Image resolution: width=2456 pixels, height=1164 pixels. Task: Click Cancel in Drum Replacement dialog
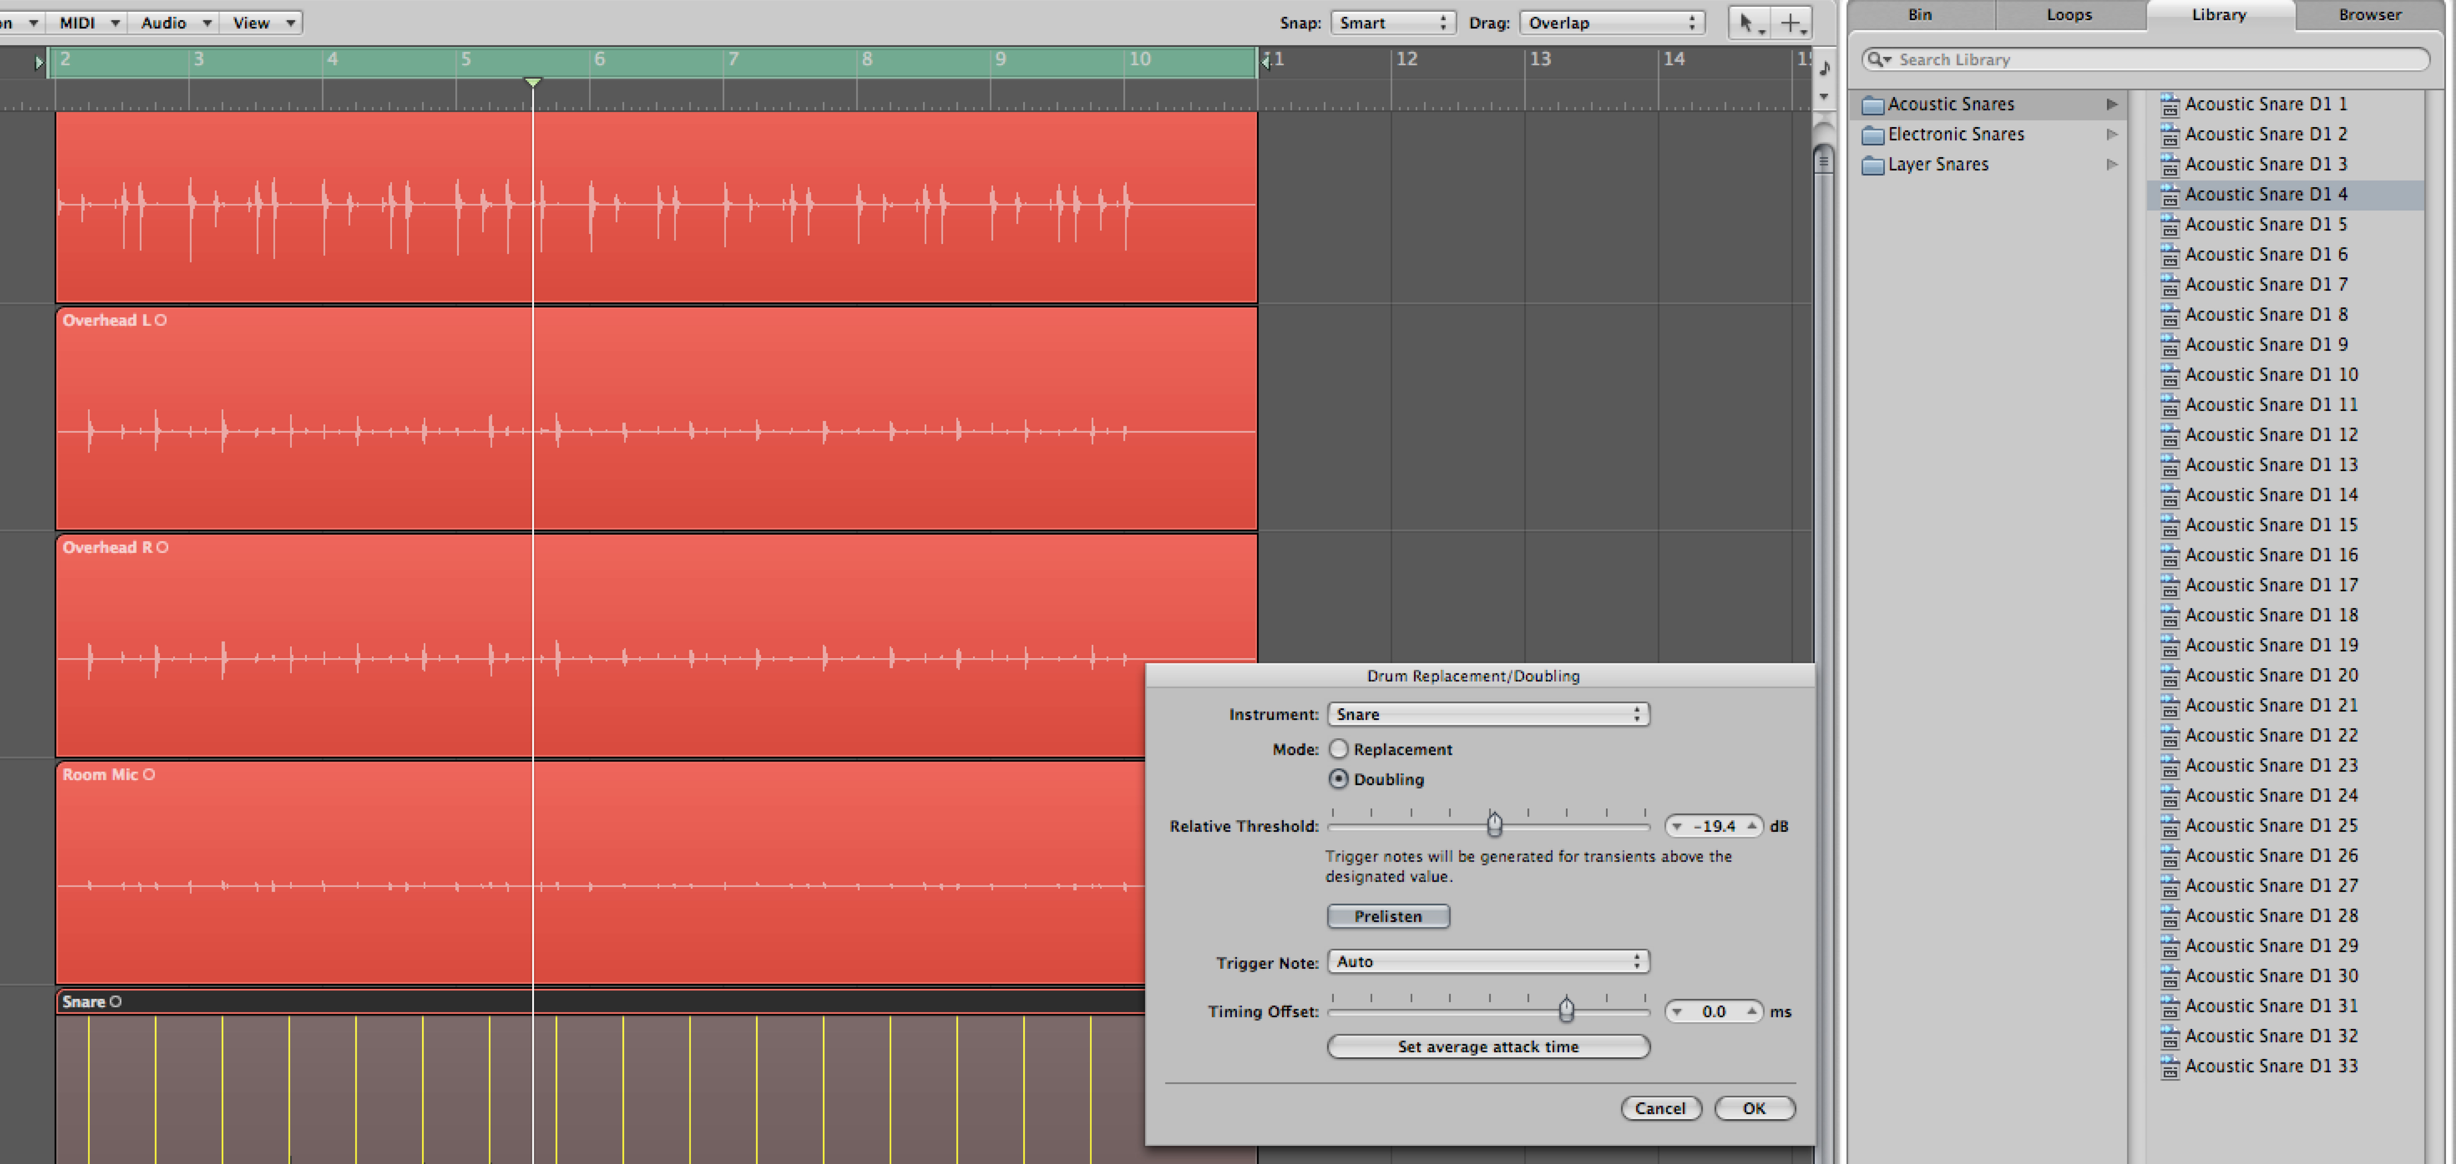1661,1108
